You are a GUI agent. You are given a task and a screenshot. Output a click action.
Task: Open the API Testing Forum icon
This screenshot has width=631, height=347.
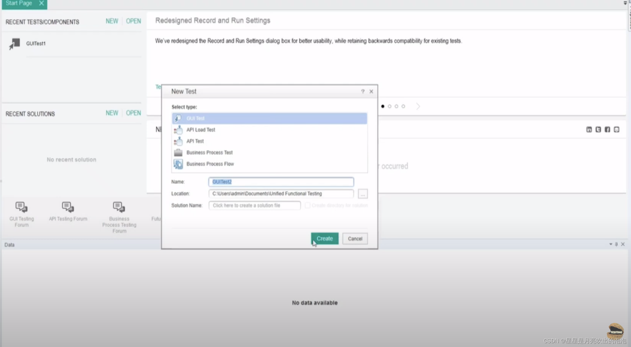point(68,207)
